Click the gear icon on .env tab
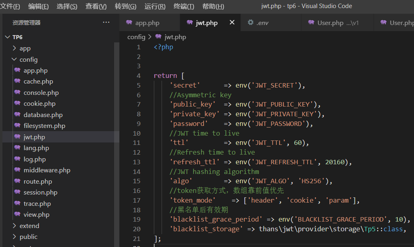Screen dimensions: 414x247 (x=250, y=22)
